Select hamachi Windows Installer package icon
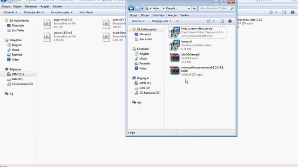Image resolution: width=298 pixels, height=167 pixels. [x=175, y=45]
